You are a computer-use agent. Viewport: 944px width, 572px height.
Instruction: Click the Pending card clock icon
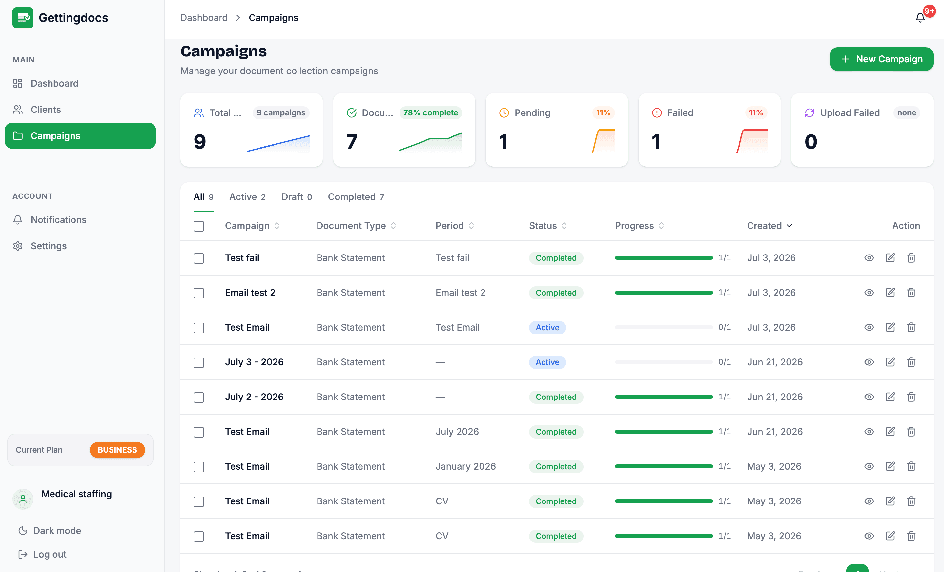tap(504, 112)
